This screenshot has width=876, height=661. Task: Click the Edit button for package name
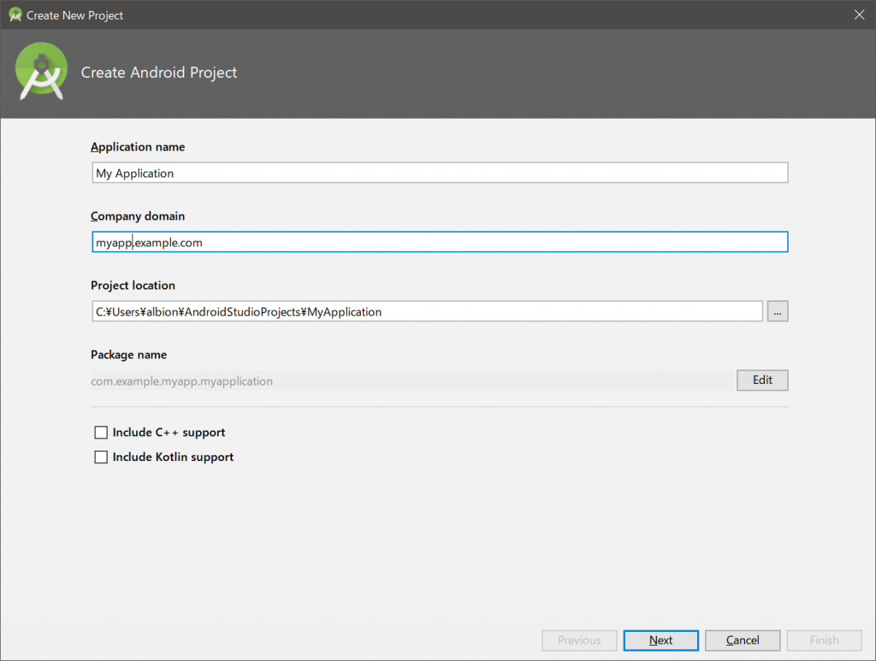761,381
